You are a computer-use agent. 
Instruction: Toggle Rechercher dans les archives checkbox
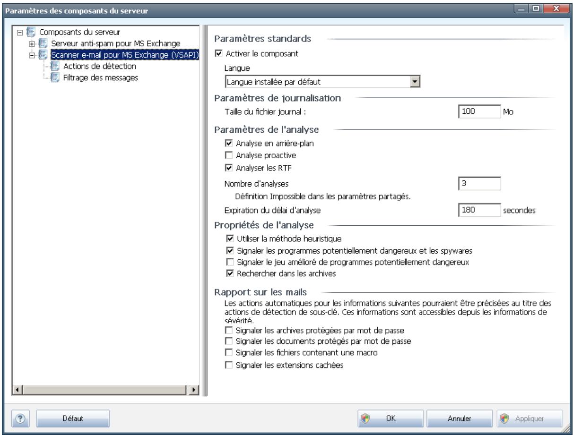[229, 273]
